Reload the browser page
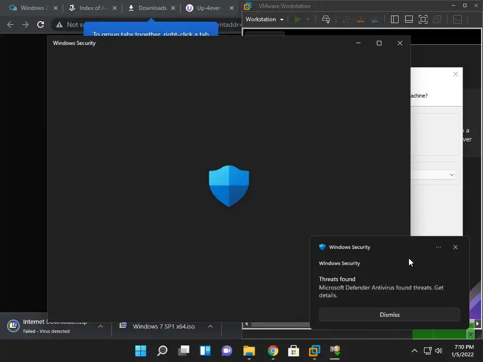 click(41, 25)
